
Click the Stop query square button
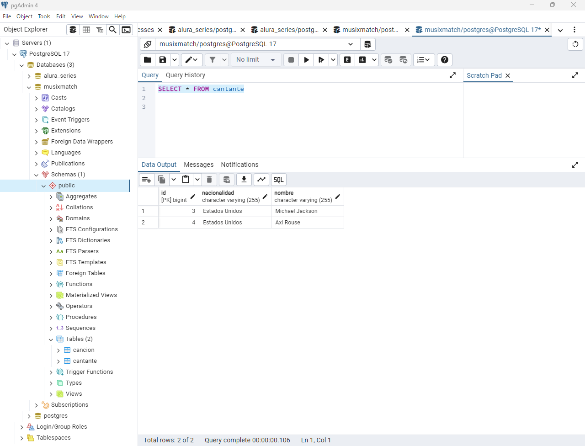tap(291, 60)
